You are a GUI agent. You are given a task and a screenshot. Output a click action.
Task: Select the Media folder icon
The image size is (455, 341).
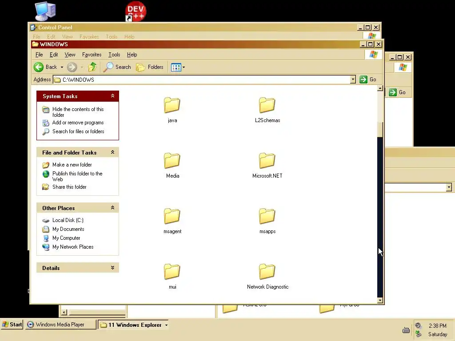[x=172, y=160]
